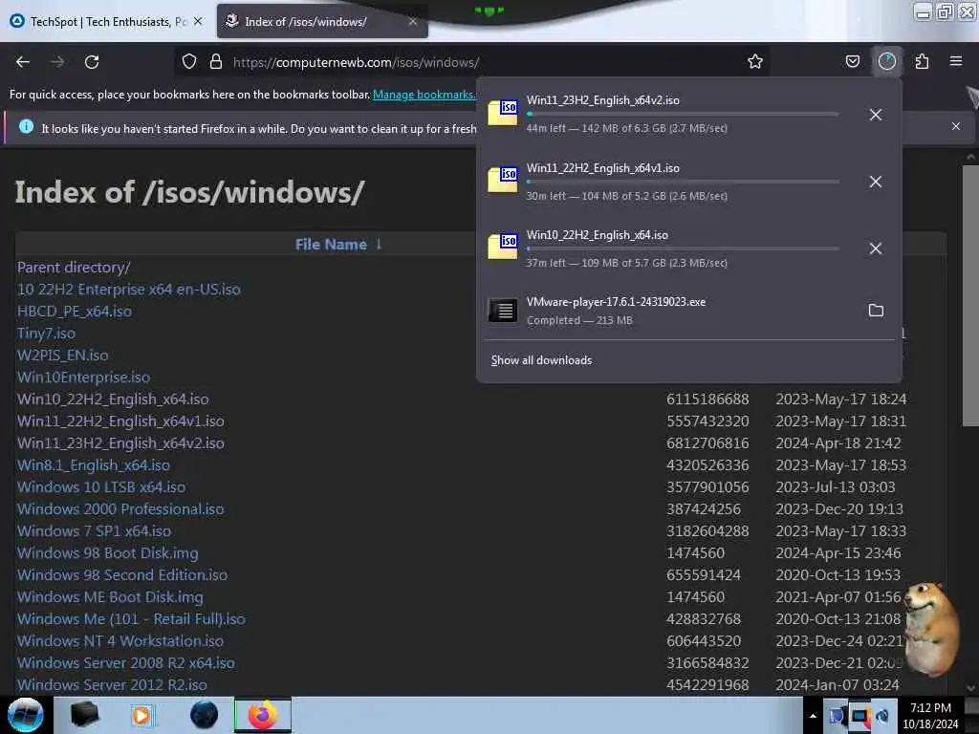Open the Windows Start button
This screenshot has width=979, height=734.
point(26,715)
